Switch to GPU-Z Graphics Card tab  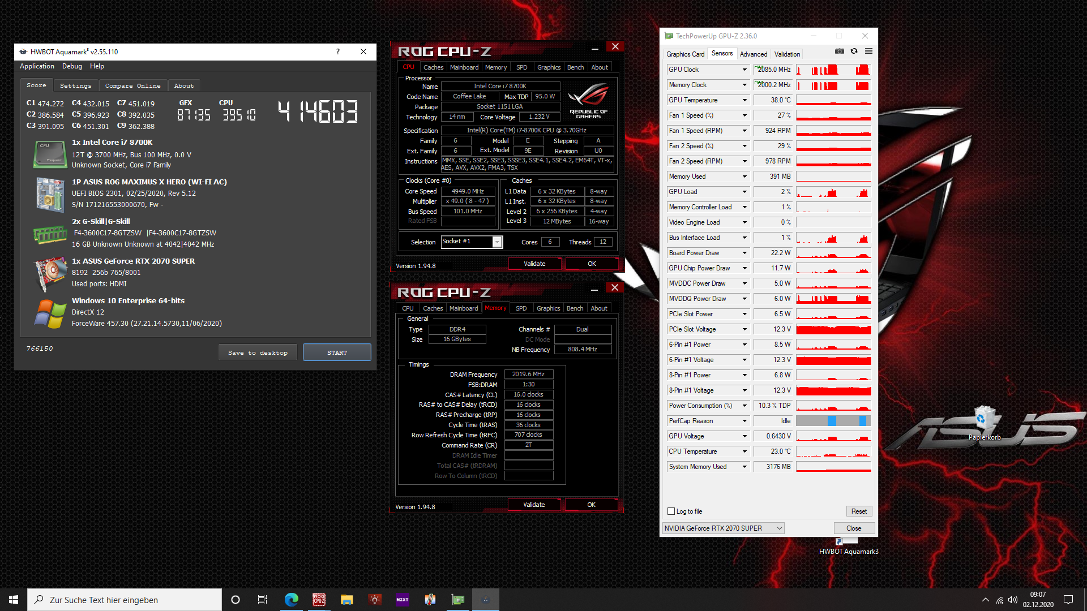[x=685, y=54]
